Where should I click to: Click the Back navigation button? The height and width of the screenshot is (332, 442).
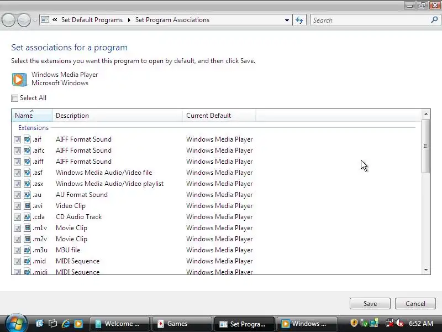tap(8, 20)
